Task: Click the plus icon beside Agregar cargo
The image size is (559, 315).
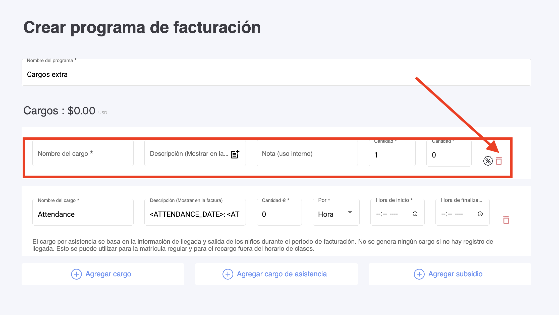Action: coord(76,274)
